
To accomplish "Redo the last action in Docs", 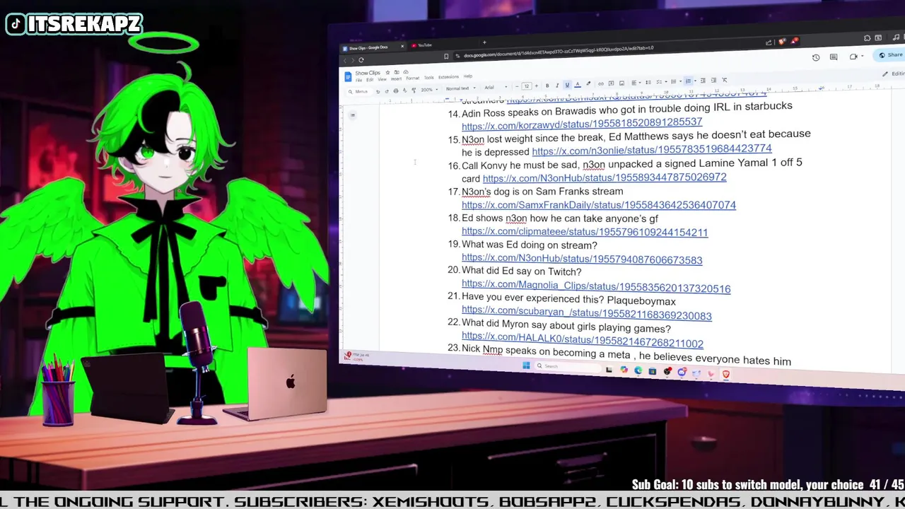I will point(387,91).
